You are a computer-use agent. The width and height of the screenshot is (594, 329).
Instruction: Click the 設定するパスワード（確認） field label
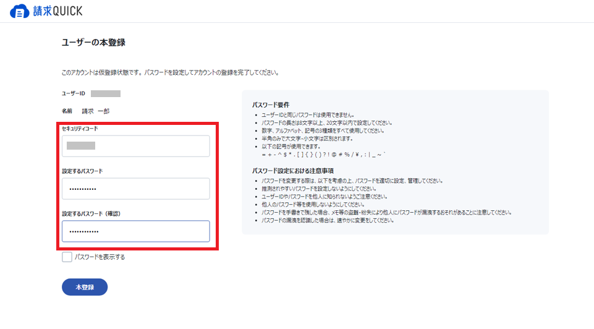coord(91,213)
